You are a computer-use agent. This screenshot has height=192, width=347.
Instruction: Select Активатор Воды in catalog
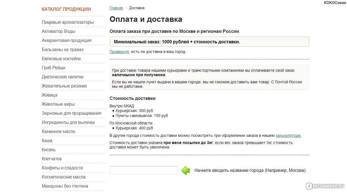(x=58, y=31)
